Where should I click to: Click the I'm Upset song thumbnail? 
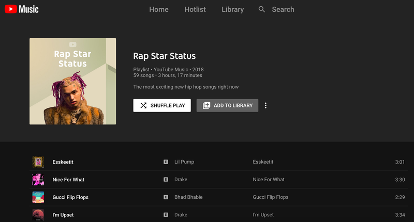click(x=38, y=215)
